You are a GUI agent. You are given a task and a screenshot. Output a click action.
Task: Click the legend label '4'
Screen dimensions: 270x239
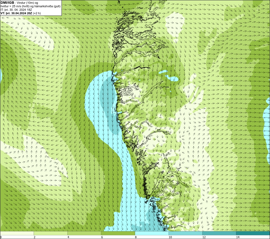coord(68,237)
